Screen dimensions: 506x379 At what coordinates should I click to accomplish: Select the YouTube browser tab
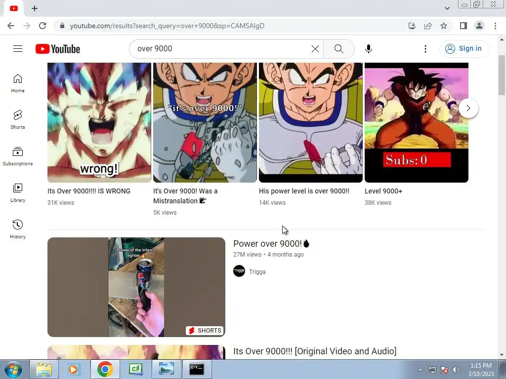[x=13, y=8]
